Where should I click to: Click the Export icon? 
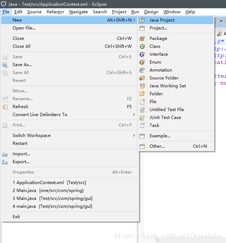click(x=5, y=162)
